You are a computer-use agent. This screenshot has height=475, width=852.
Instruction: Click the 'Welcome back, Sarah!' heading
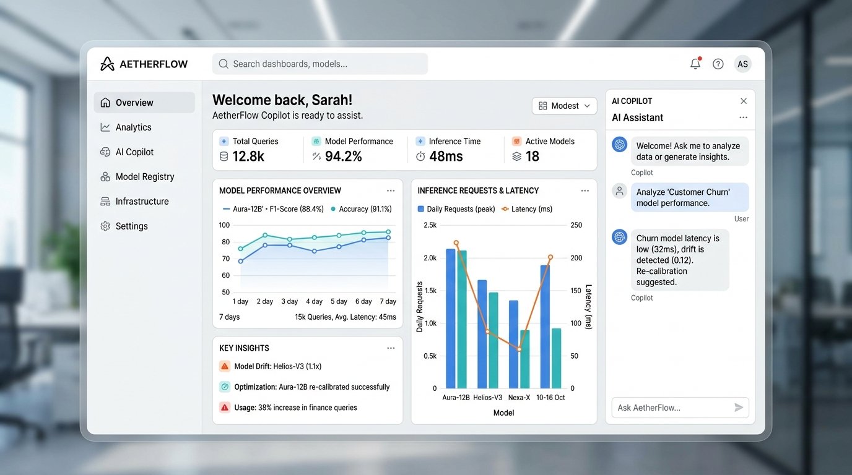click(x=282, y=100)
